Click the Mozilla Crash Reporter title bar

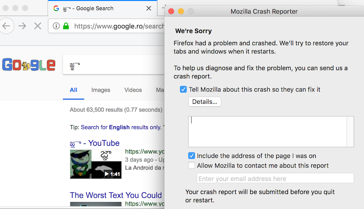point(264,11)
